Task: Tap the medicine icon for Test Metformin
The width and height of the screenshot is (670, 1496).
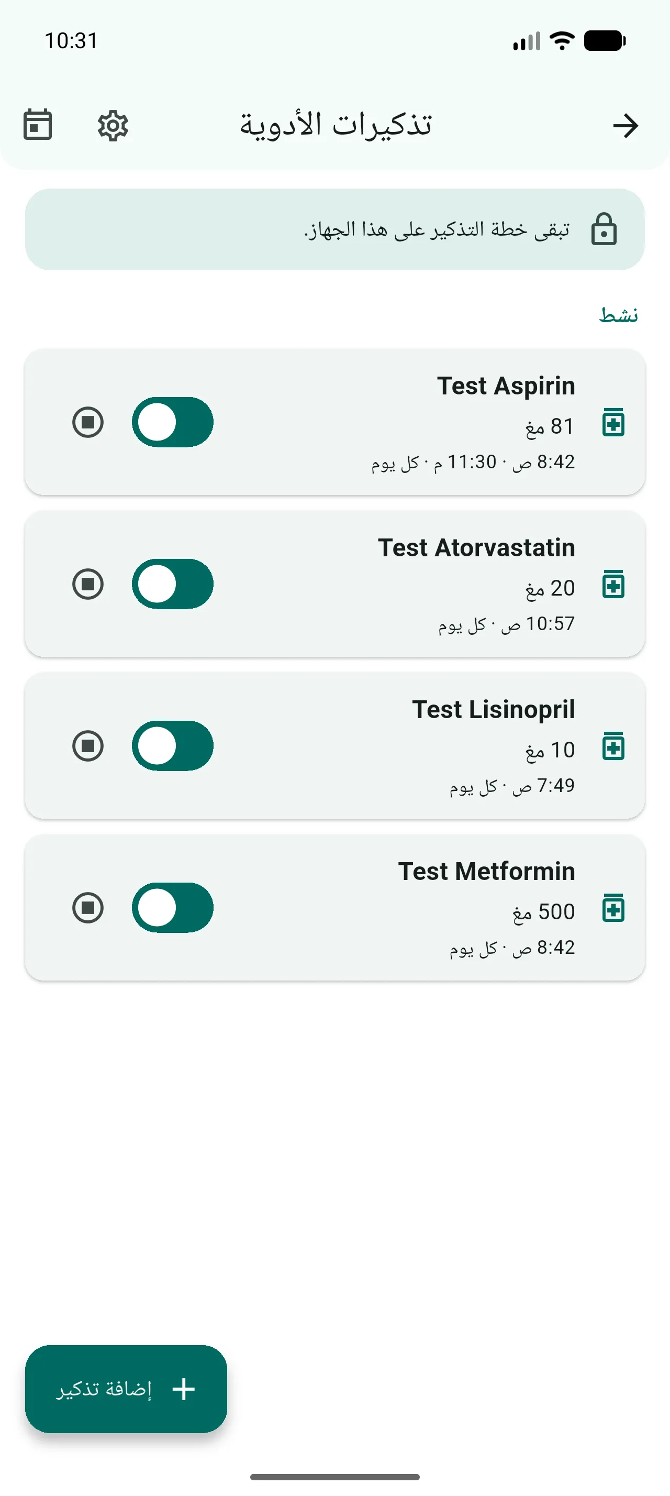Action: [613, 908]
